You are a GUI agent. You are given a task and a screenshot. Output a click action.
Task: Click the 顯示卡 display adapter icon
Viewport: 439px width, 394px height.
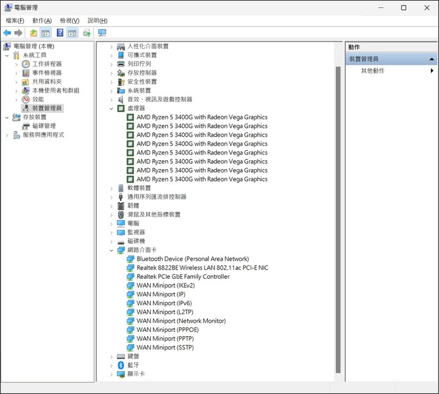click(121, 374)
